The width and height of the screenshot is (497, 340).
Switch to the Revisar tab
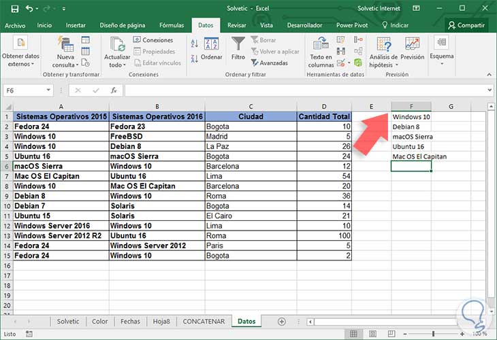coord(236,25)
